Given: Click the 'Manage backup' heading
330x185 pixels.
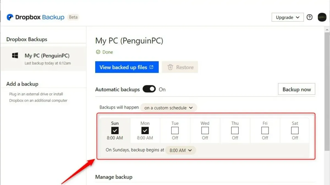Looking at the screenshot, I should (114, 177).
